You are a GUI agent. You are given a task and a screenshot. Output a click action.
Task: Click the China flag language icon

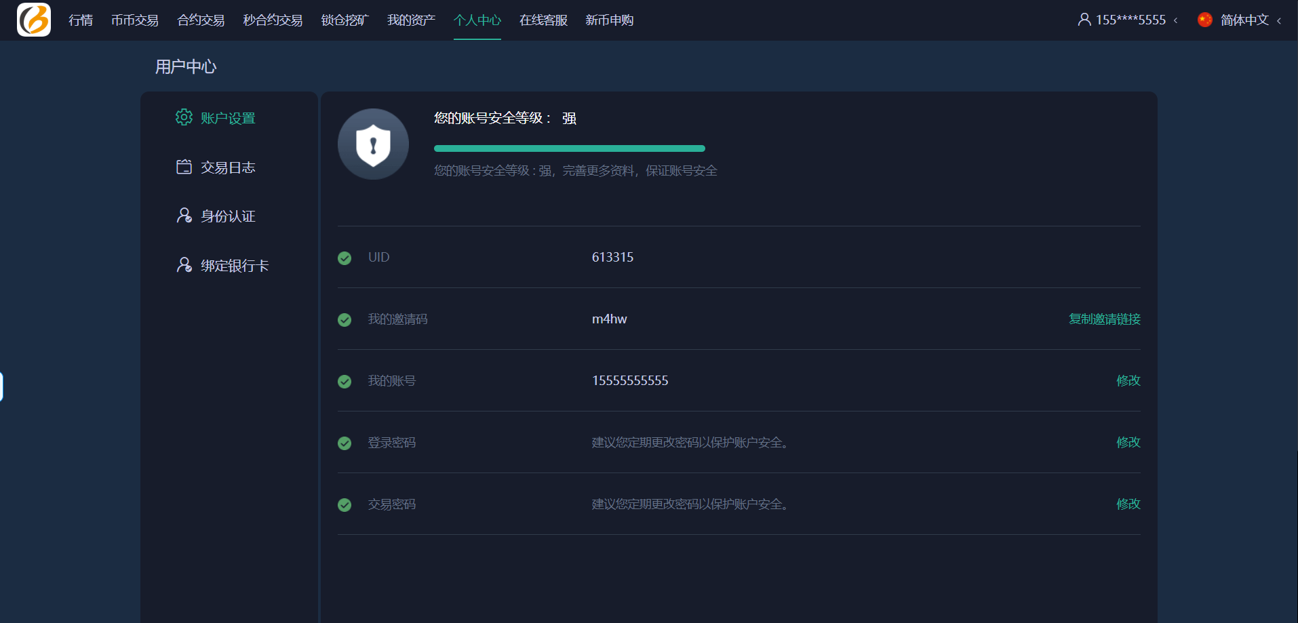coord(1205,20)
